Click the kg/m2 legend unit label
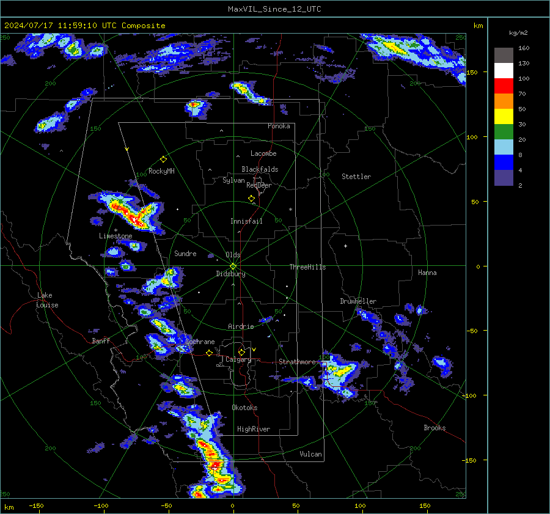 [x=518, y=32]
